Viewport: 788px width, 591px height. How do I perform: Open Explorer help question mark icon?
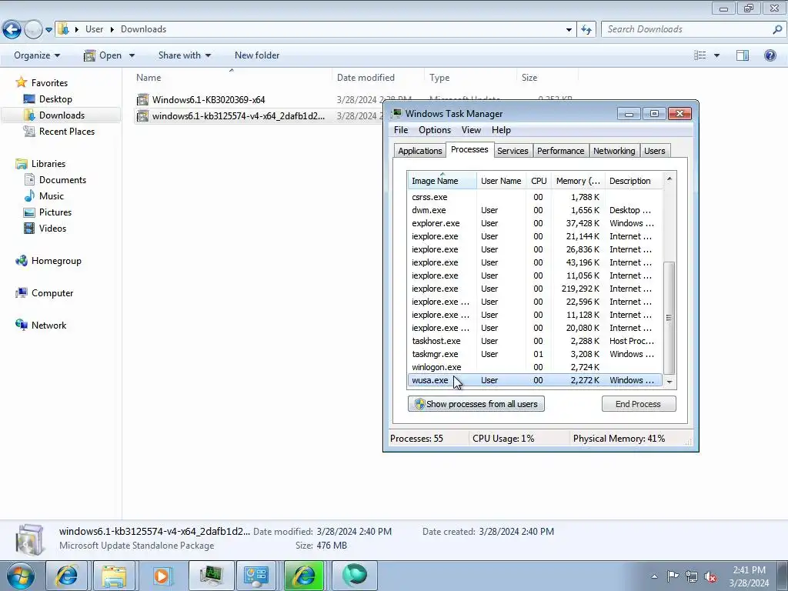(770, 55)
